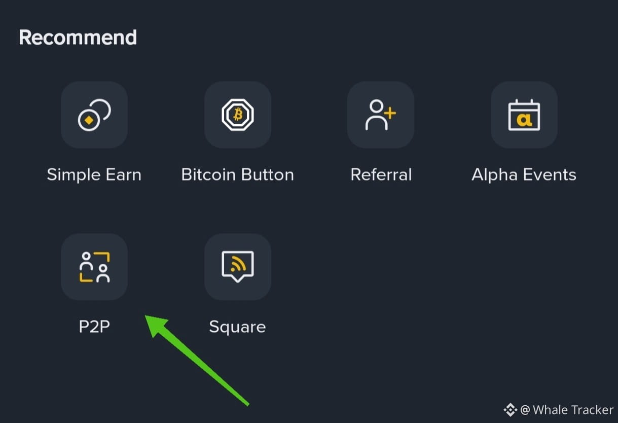The width and height of the screenshot is (618, 423).
Task: Click the "@ Whale Tracker" watermark text
Action: point(567,409)
